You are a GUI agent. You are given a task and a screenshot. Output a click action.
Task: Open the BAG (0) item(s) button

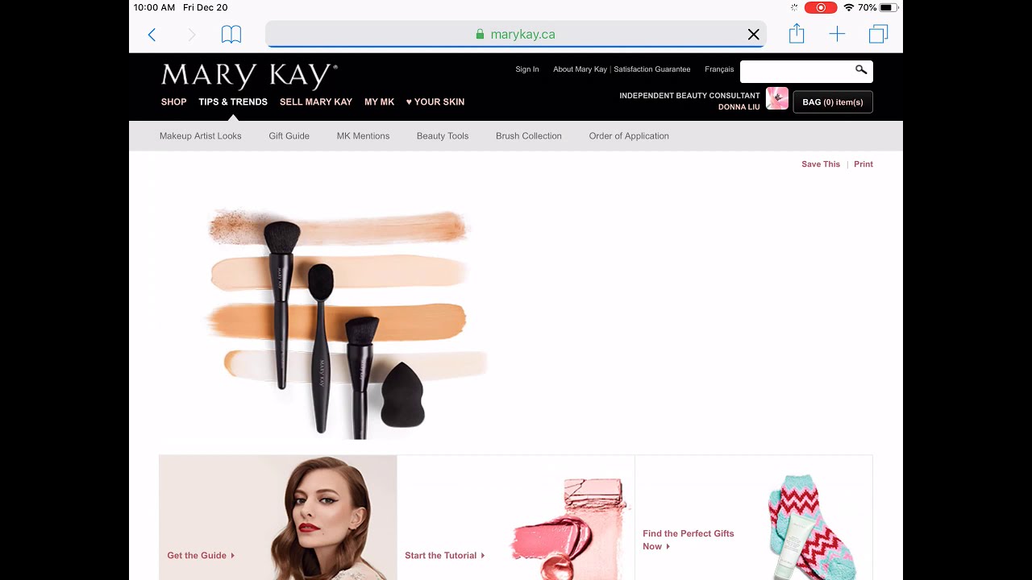click(x=833, y=102)
